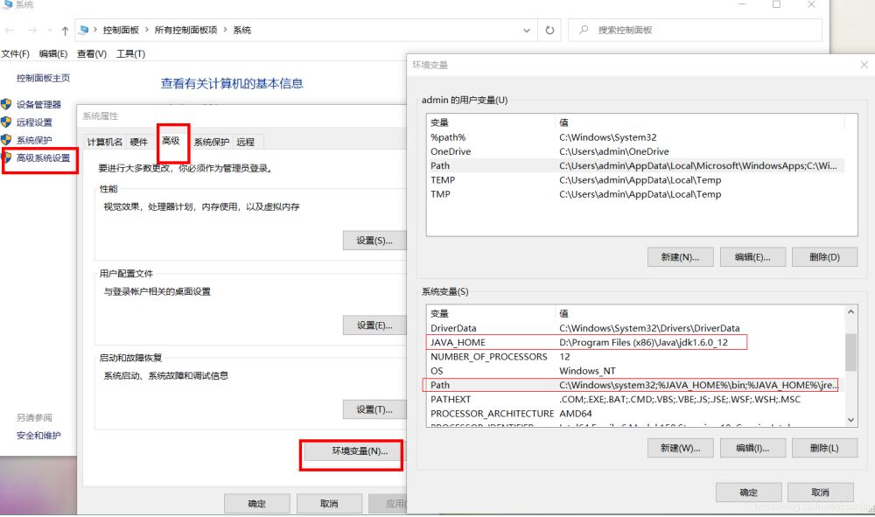
Task: Open Advanced System Settings in sidebar
Action: pos(43,158)
